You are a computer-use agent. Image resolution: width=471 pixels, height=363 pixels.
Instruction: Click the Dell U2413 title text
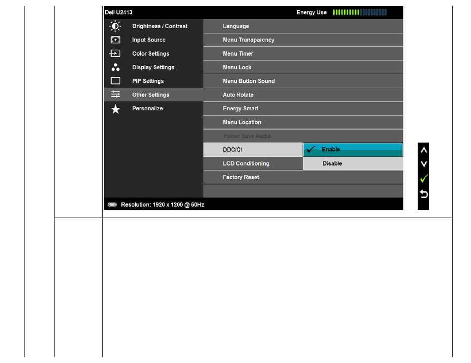tap(118, 12)
